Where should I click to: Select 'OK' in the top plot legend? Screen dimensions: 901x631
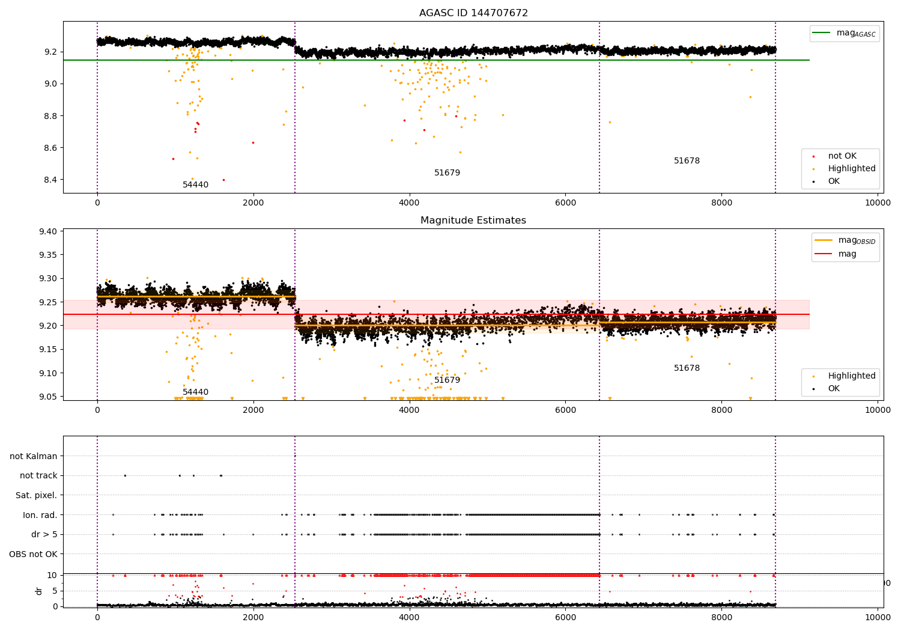tap(834, 181)
